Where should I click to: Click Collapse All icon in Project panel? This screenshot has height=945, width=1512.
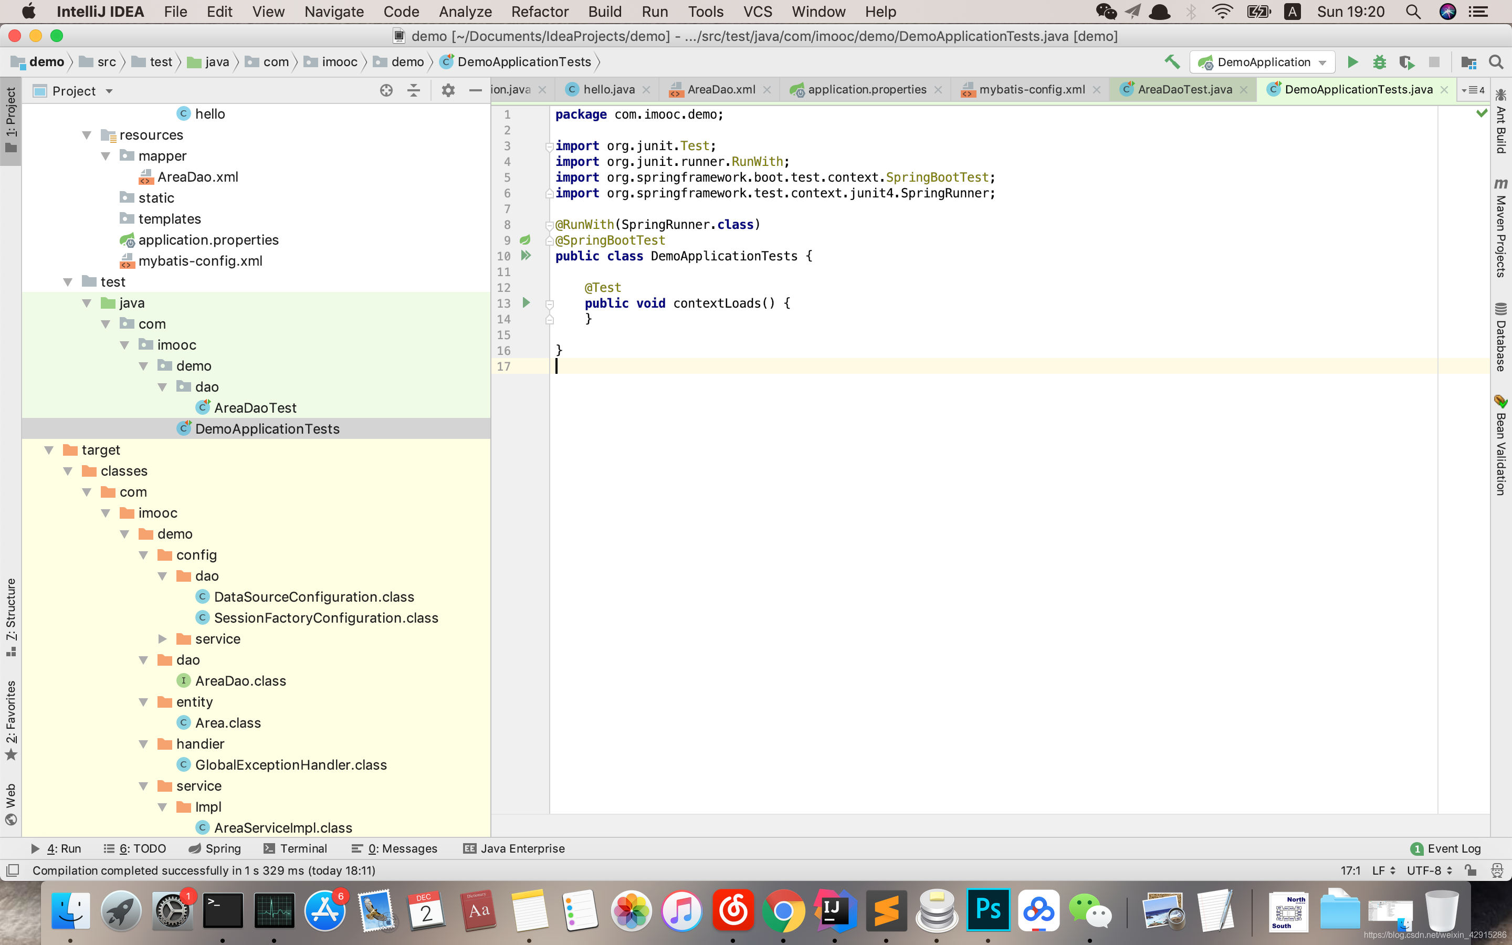414,91
